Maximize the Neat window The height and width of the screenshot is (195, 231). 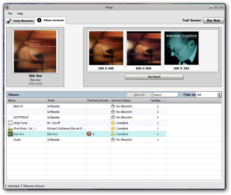216,7
